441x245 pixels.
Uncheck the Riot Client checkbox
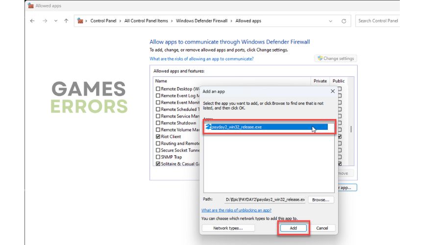(158, 137)
